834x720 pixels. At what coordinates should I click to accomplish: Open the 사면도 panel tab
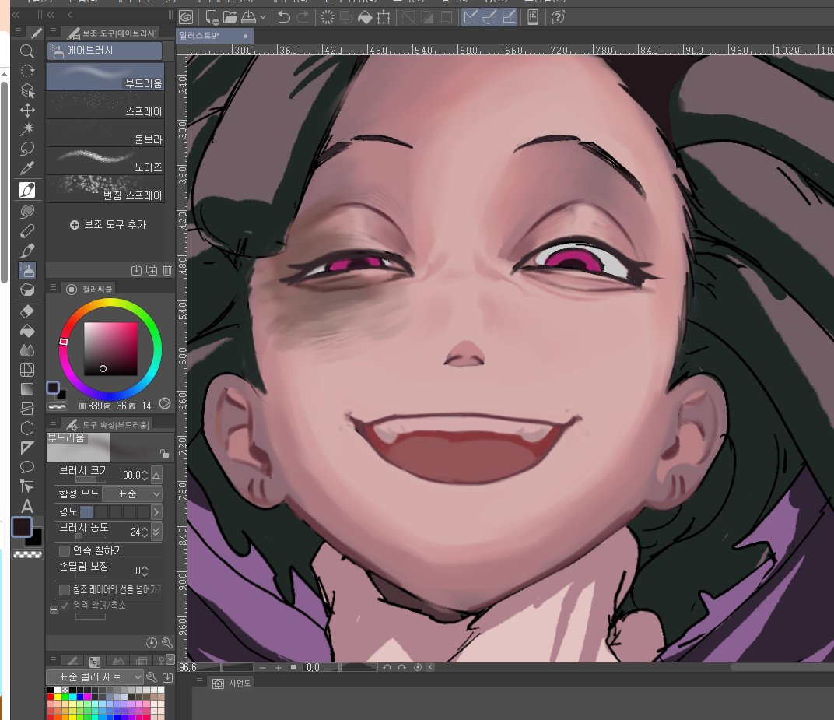pyautogui.click(x=231, y=683)
